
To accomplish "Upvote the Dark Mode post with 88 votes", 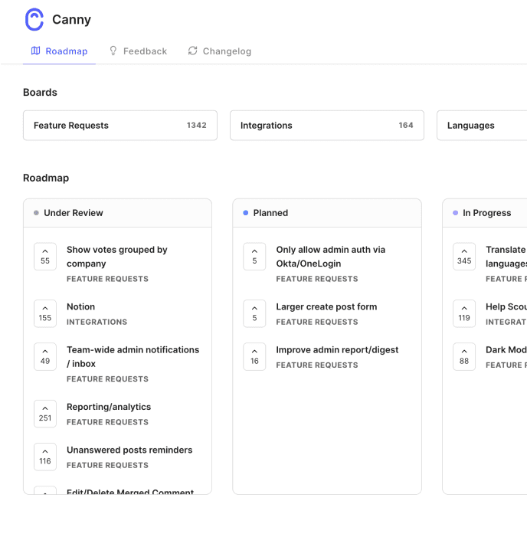I will pos(464,356).
